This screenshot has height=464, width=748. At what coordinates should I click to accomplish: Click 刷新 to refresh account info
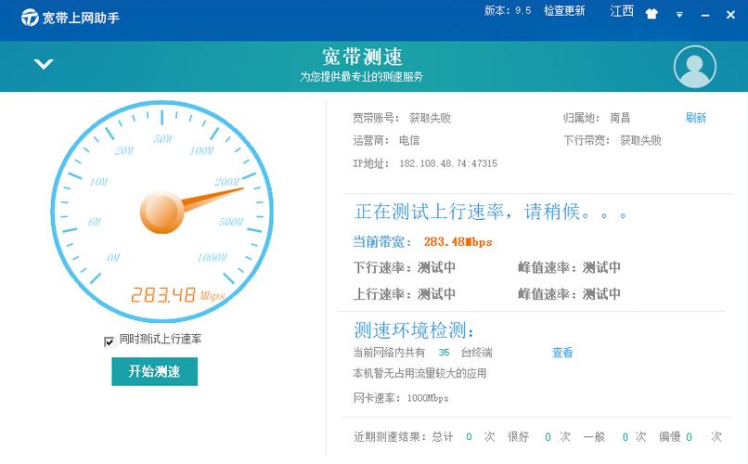pyautogui.click(x=695, y=118)
